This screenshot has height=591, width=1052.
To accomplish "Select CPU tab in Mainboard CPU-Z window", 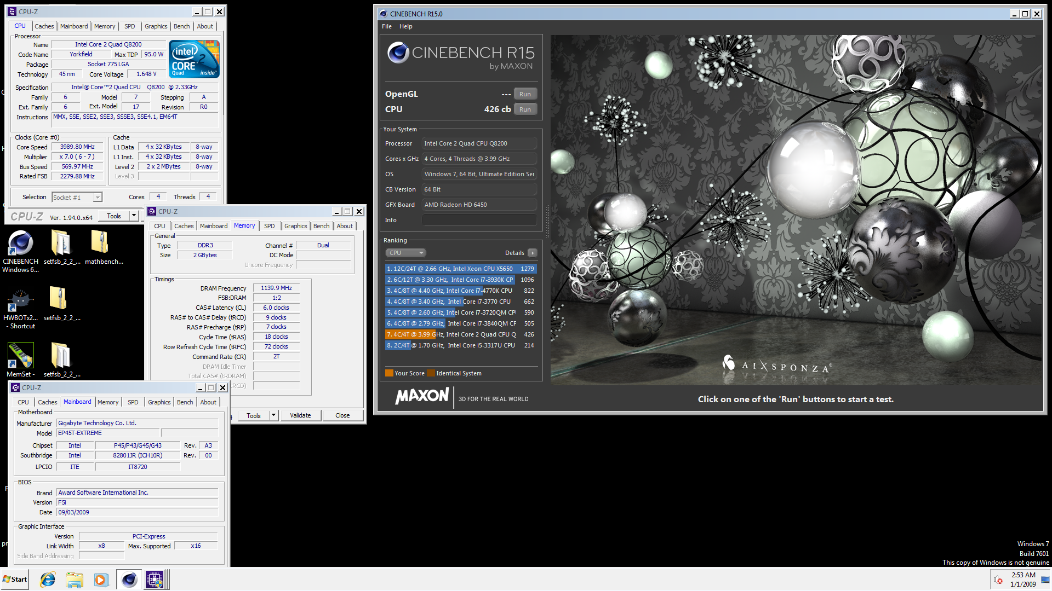I will [x=23, y=402].
